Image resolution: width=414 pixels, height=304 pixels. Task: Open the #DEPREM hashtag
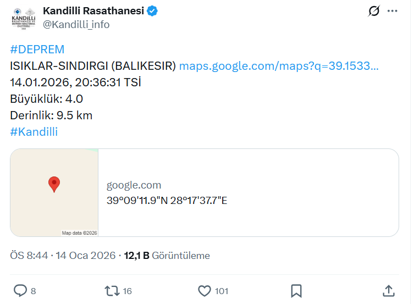pyautogui.click(x=37, y=49)
